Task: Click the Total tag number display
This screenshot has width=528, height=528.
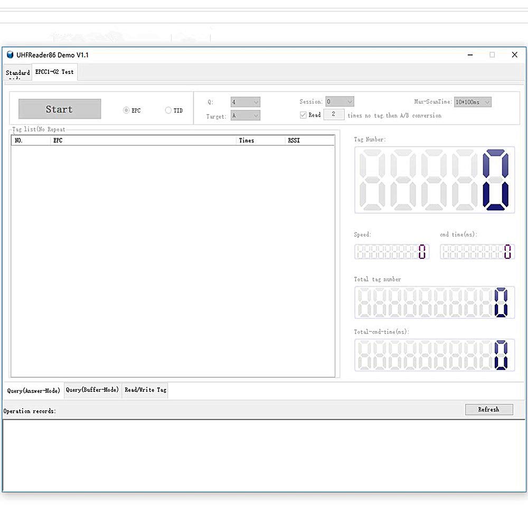Action: [x=435, y=303]
